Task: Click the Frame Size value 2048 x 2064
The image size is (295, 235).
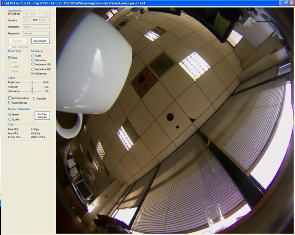Action: (x=38, y=137)
